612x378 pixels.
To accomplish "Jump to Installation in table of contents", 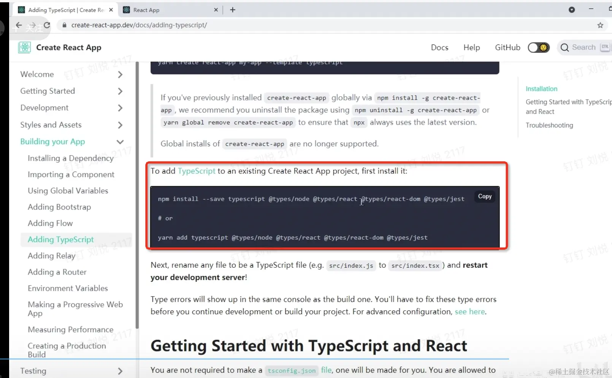I will click(x=541, y=89).
